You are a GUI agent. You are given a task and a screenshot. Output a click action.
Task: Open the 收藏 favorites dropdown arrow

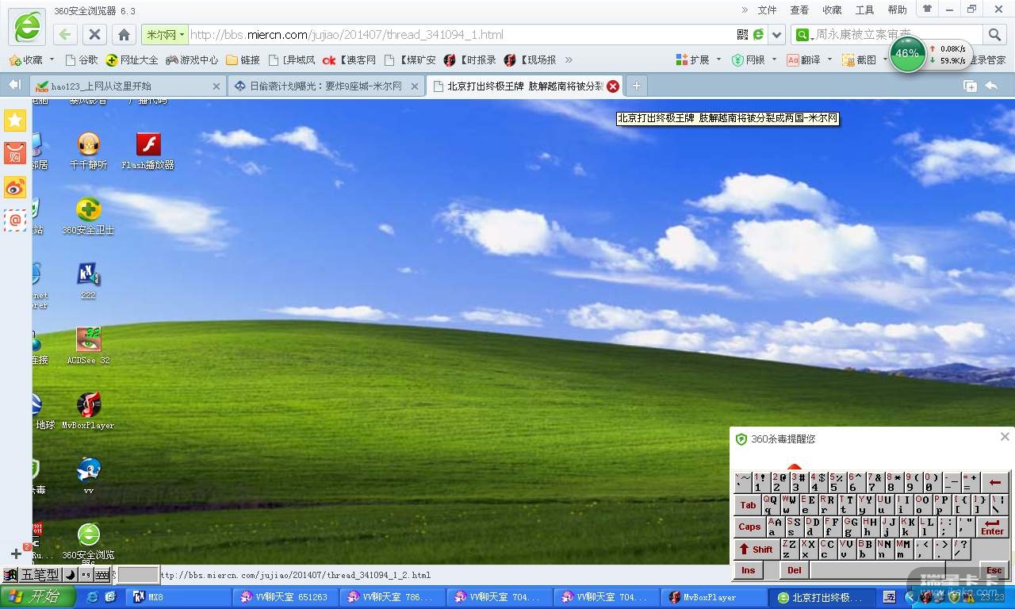[52, 59]
